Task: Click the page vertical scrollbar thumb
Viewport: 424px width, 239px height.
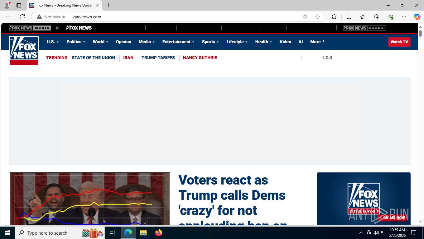Action: pos(420,33)
